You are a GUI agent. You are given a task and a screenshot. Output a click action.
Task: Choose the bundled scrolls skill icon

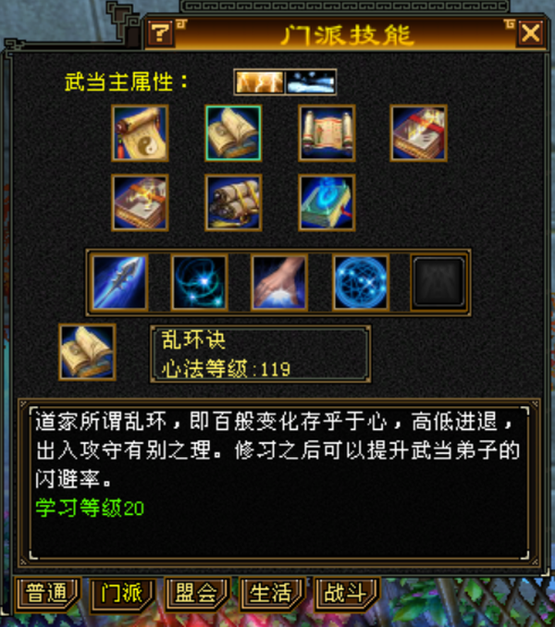[233, 203]
